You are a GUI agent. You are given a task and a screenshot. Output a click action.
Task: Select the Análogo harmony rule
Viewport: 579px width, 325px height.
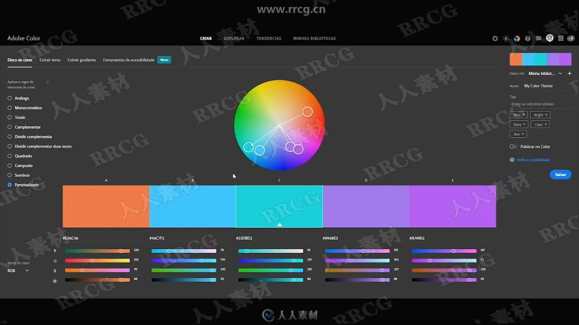point(10,98)
